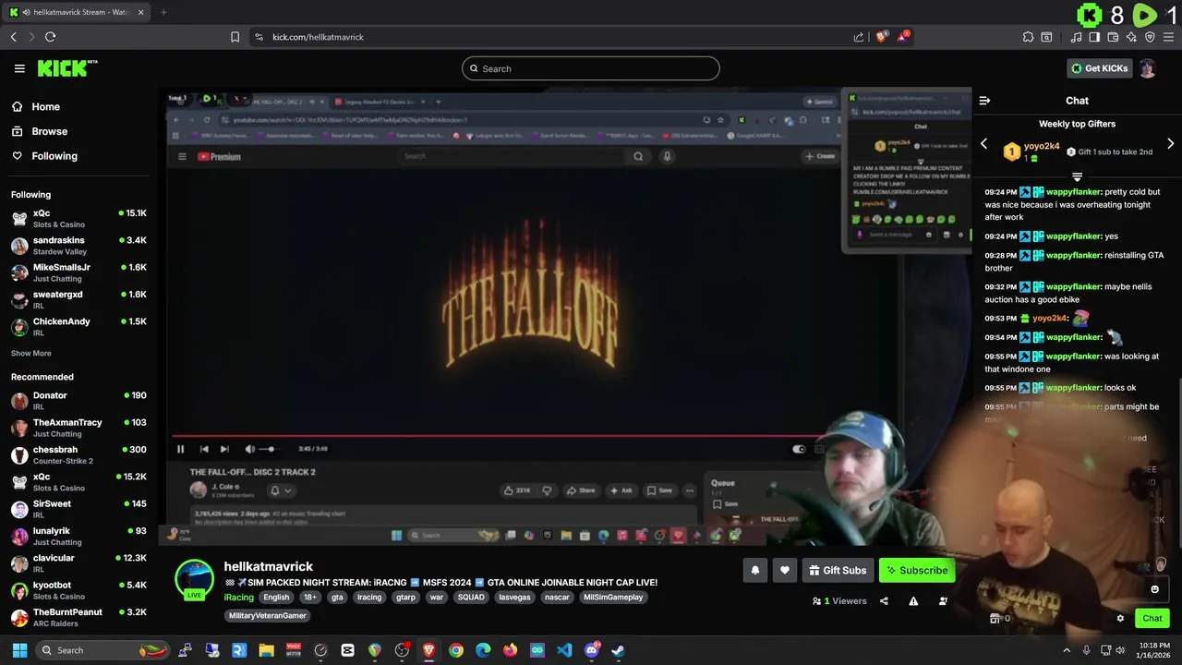Viewport: 1182px width, 665px height.
Task: Reload the page
Action: point(50,37)
